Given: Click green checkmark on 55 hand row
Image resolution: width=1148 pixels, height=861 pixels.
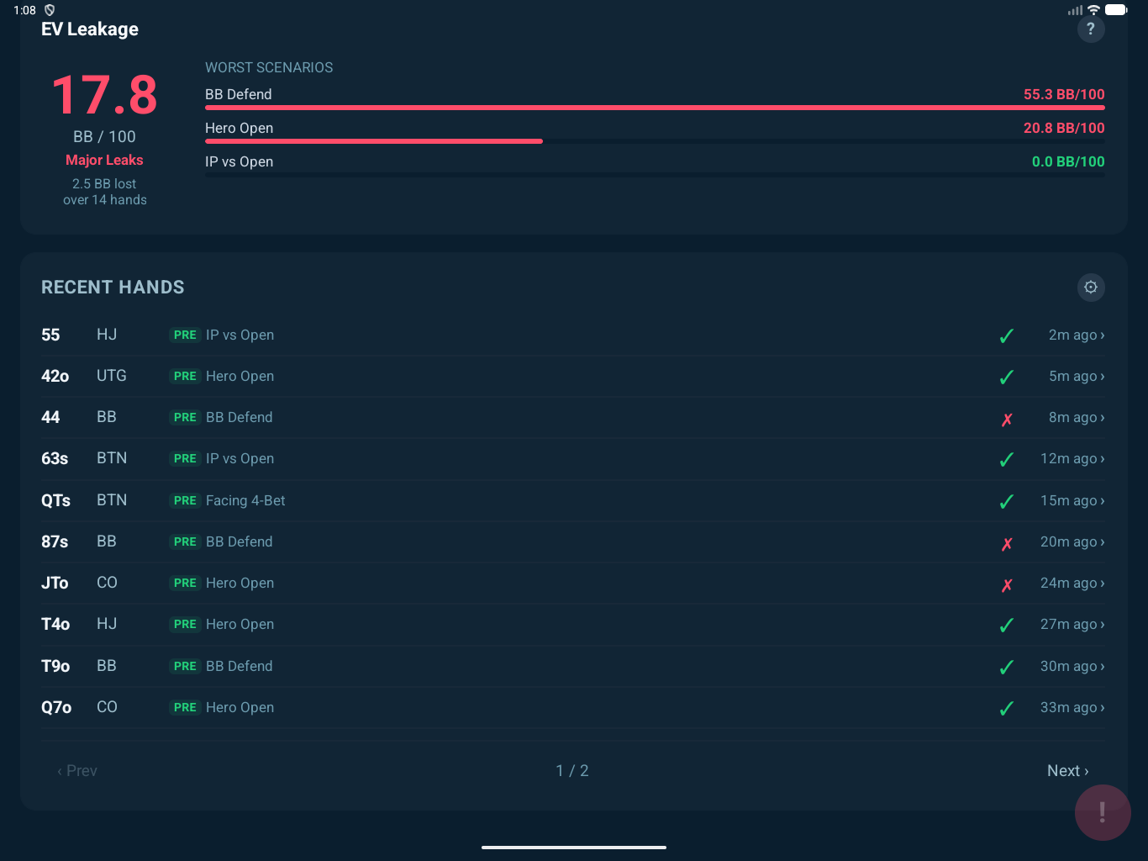Looking at the screenshot, I should point(1007,336).
